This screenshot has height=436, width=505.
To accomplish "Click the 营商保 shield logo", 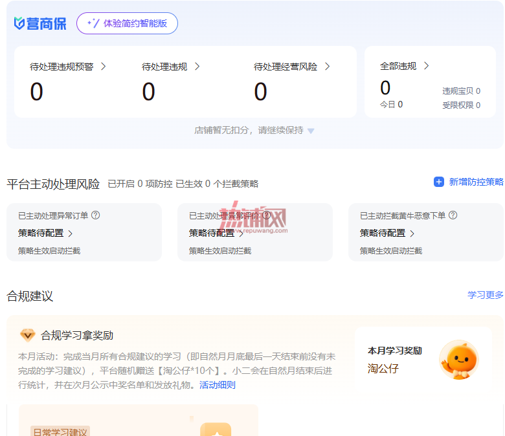I will pos(19,23).
